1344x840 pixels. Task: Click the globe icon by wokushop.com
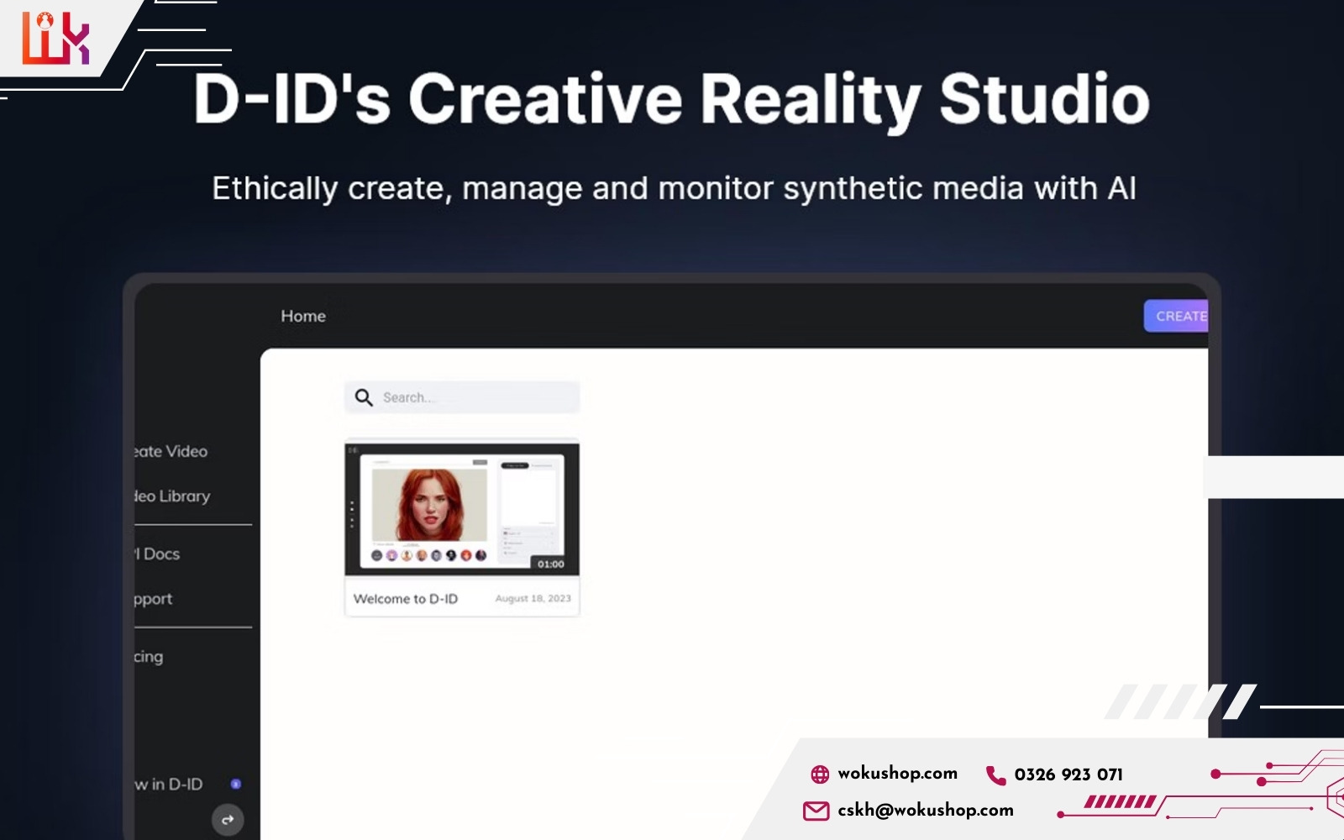coord(820,774)
